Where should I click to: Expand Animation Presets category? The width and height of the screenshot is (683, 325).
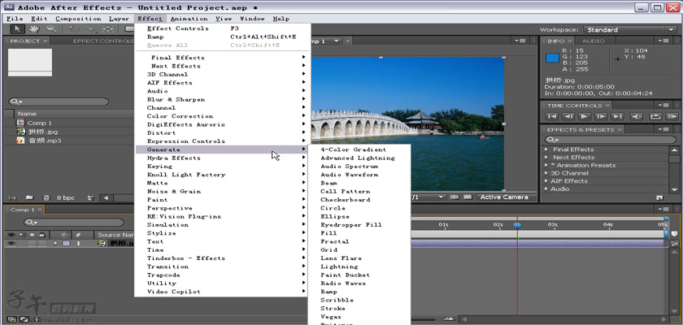pyautogui.click(x=546, y=165)
